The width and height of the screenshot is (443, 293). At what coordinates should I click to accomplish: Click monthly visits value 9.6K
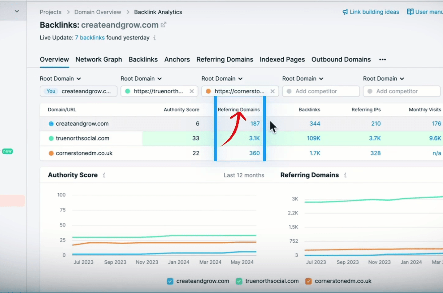coord(435,138)
